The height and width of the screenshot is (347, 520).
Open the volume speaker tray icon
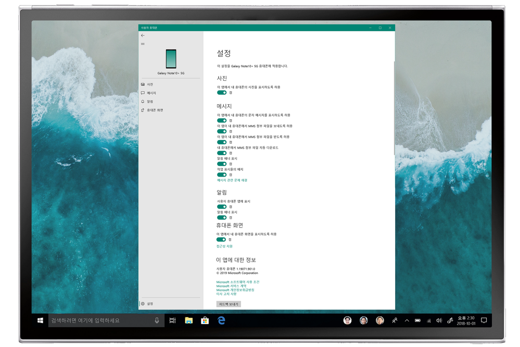tap(439, 320)
